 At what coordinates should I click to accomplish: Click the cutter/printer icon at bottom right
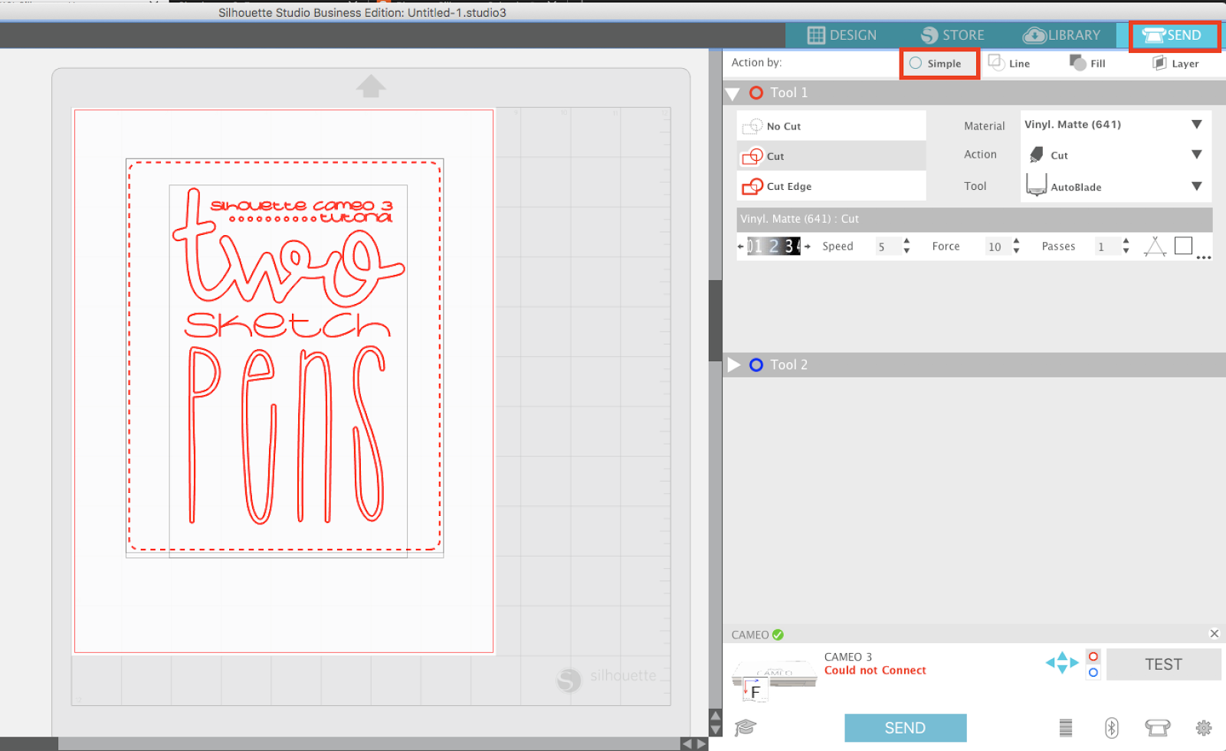click(1157, 728)
